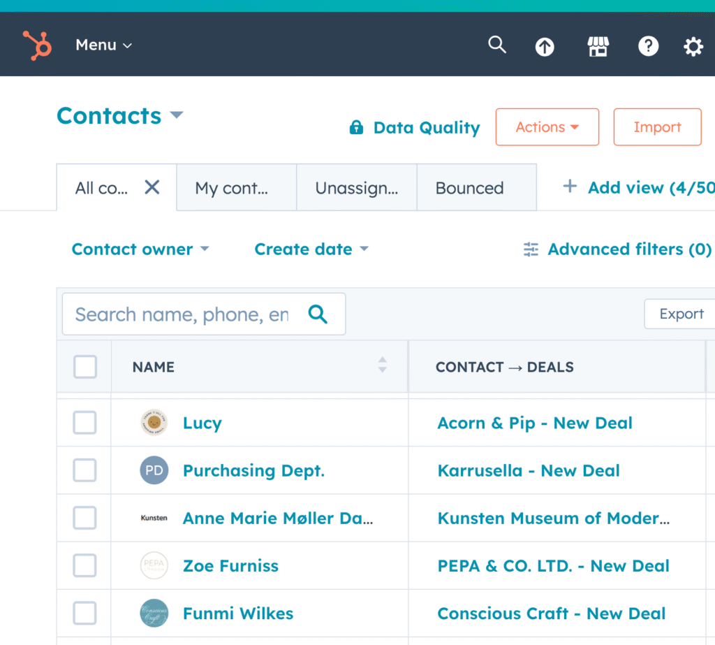Toggle the select-all checkbox in header
Screen dimensions: 715x645
(x=85, y=367)
